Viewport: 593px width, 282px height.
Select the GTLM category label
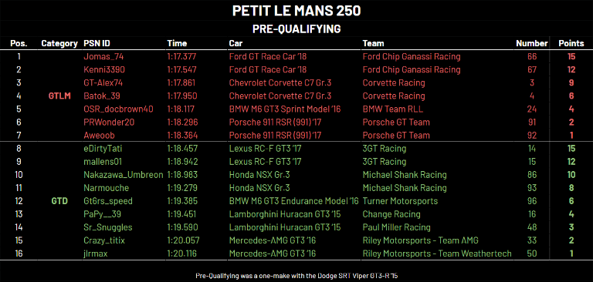(x=59, y=96)
